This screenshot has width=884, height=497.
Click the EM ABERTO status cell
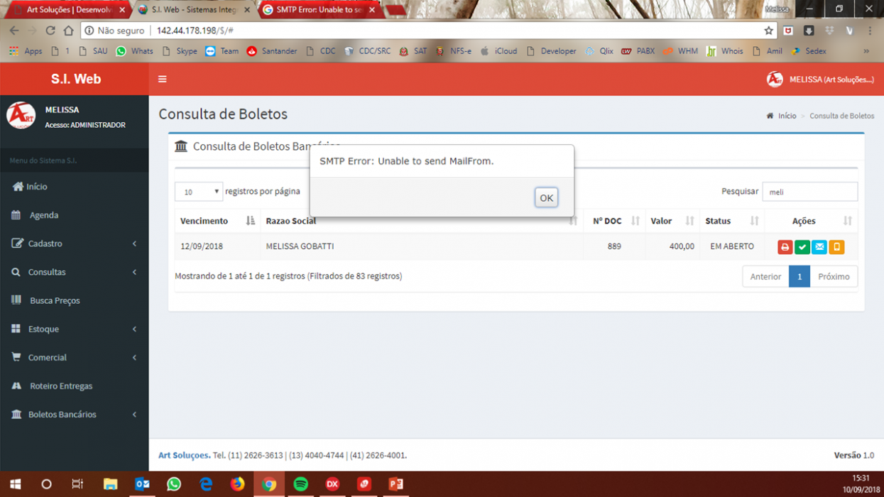tap(732, 246)
